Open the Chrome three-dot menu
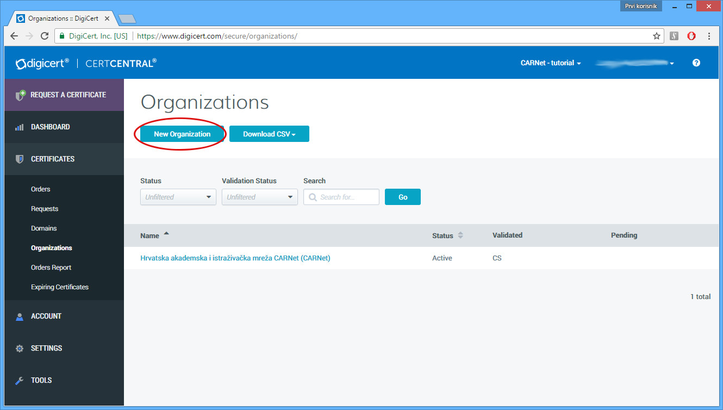The width and height of the screenshot is (723, 410). tap(709, 36)
